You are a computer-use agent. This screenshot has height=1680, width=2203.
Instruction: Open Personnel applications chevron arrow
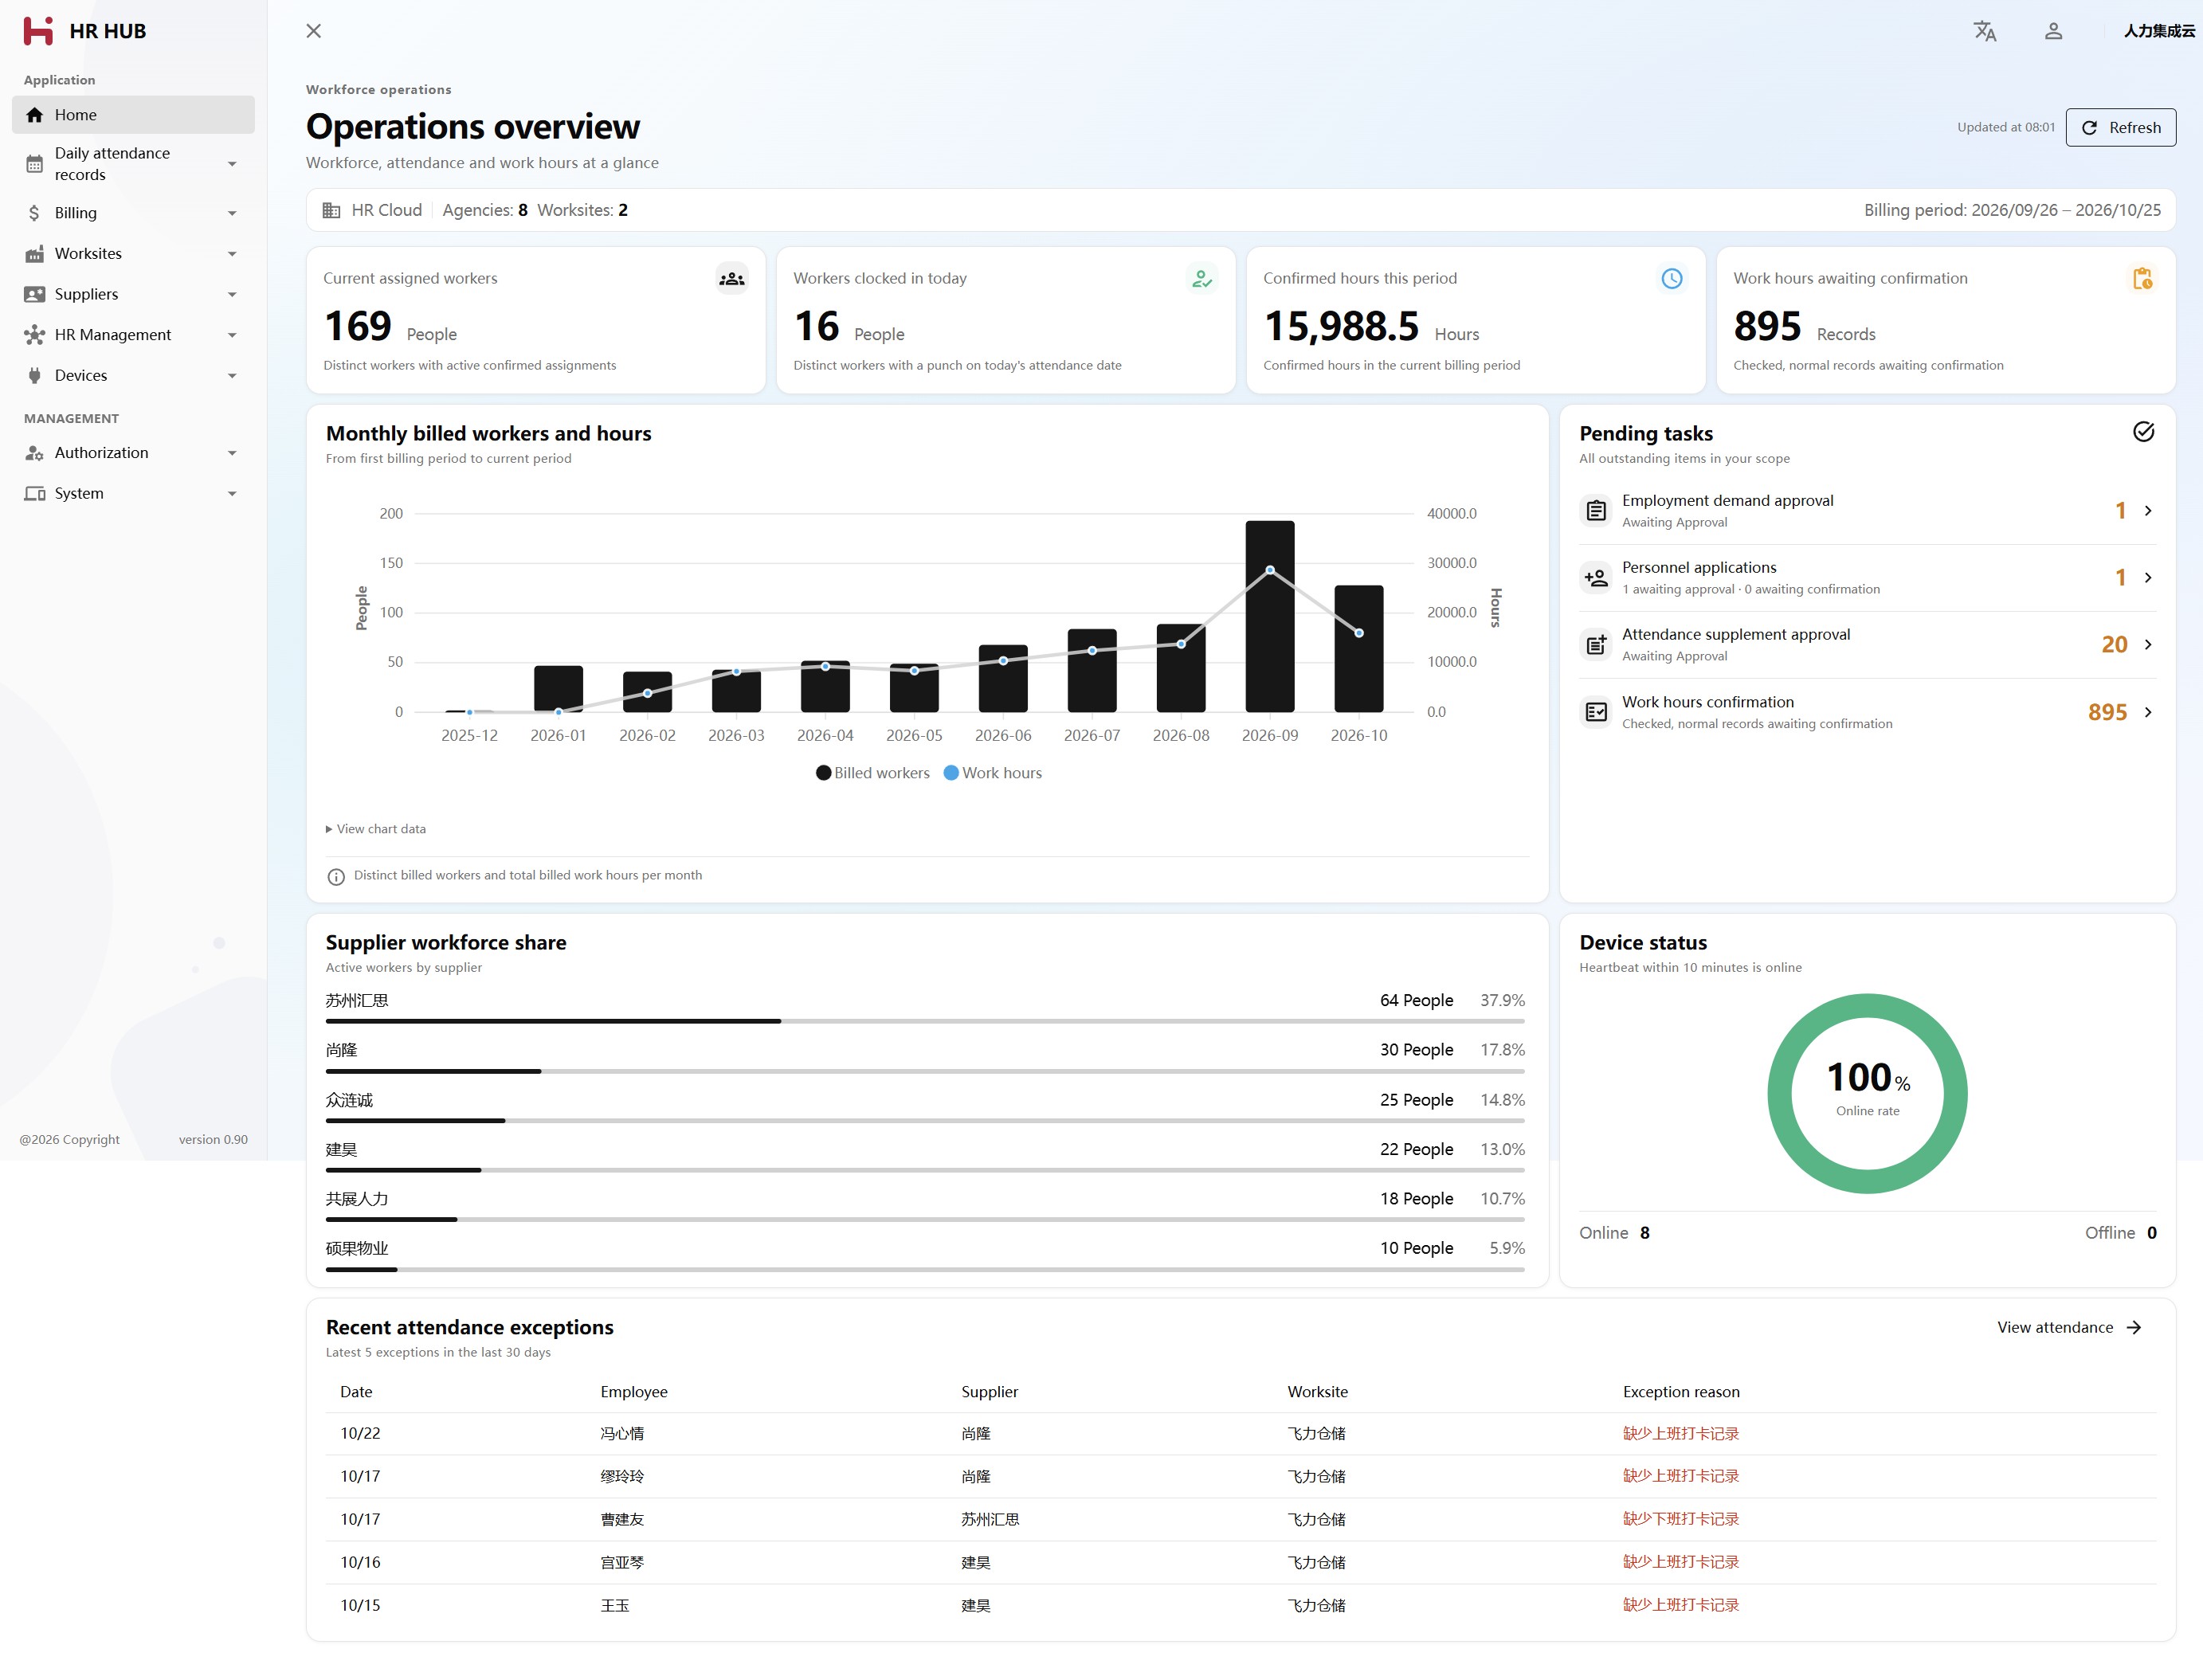(2147, 578)
